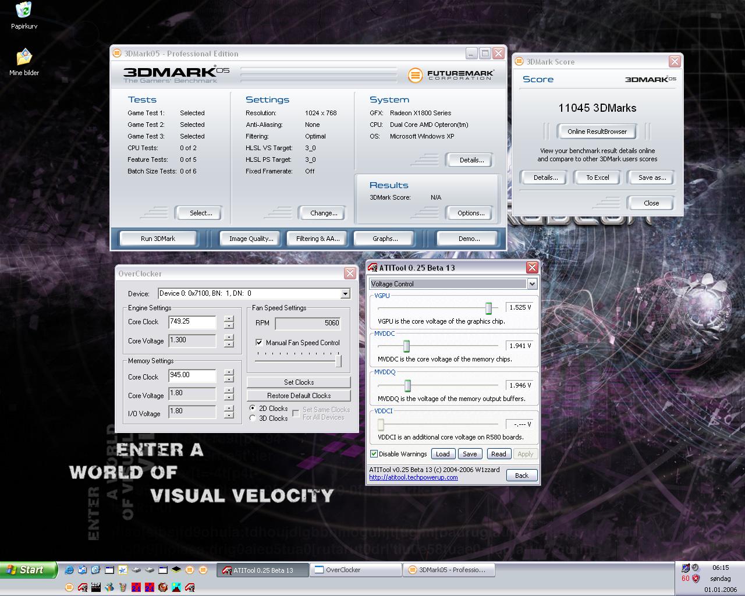
Task: Click Close button in Score window
Action: coord(651,203)
